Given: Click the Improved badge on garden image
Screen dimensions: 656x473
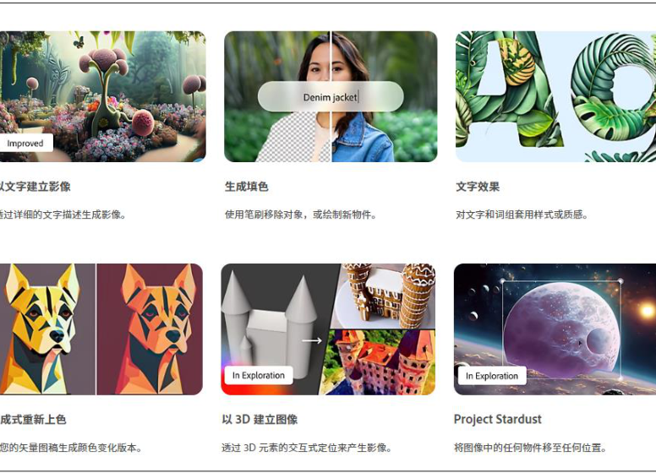Looking at the screenshot, I should coord(25,144).
